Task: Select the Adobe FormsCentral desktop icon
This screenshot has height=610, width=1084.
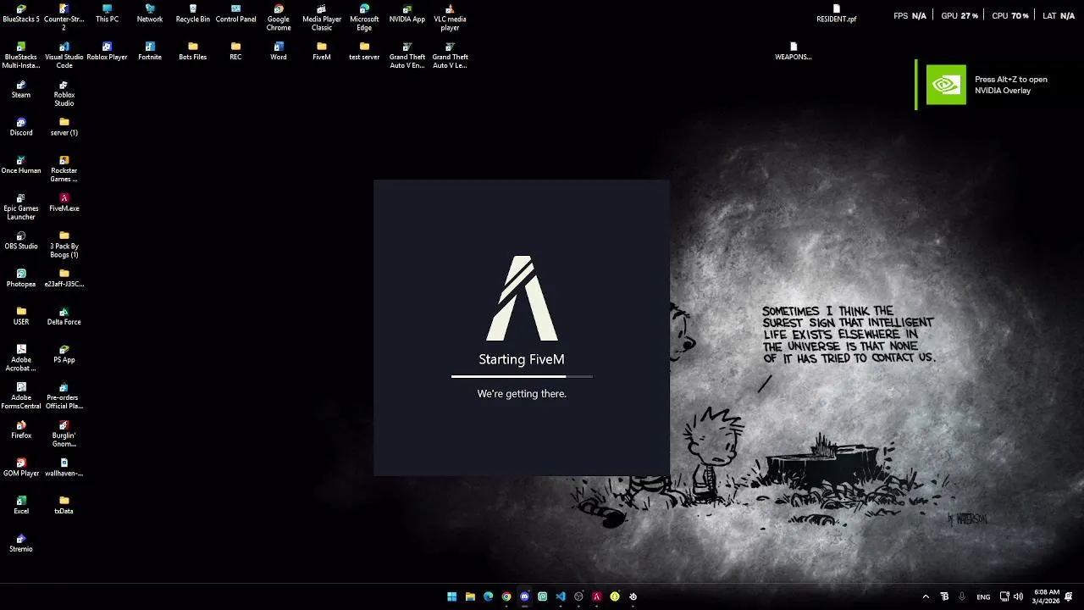Action: 21,396
